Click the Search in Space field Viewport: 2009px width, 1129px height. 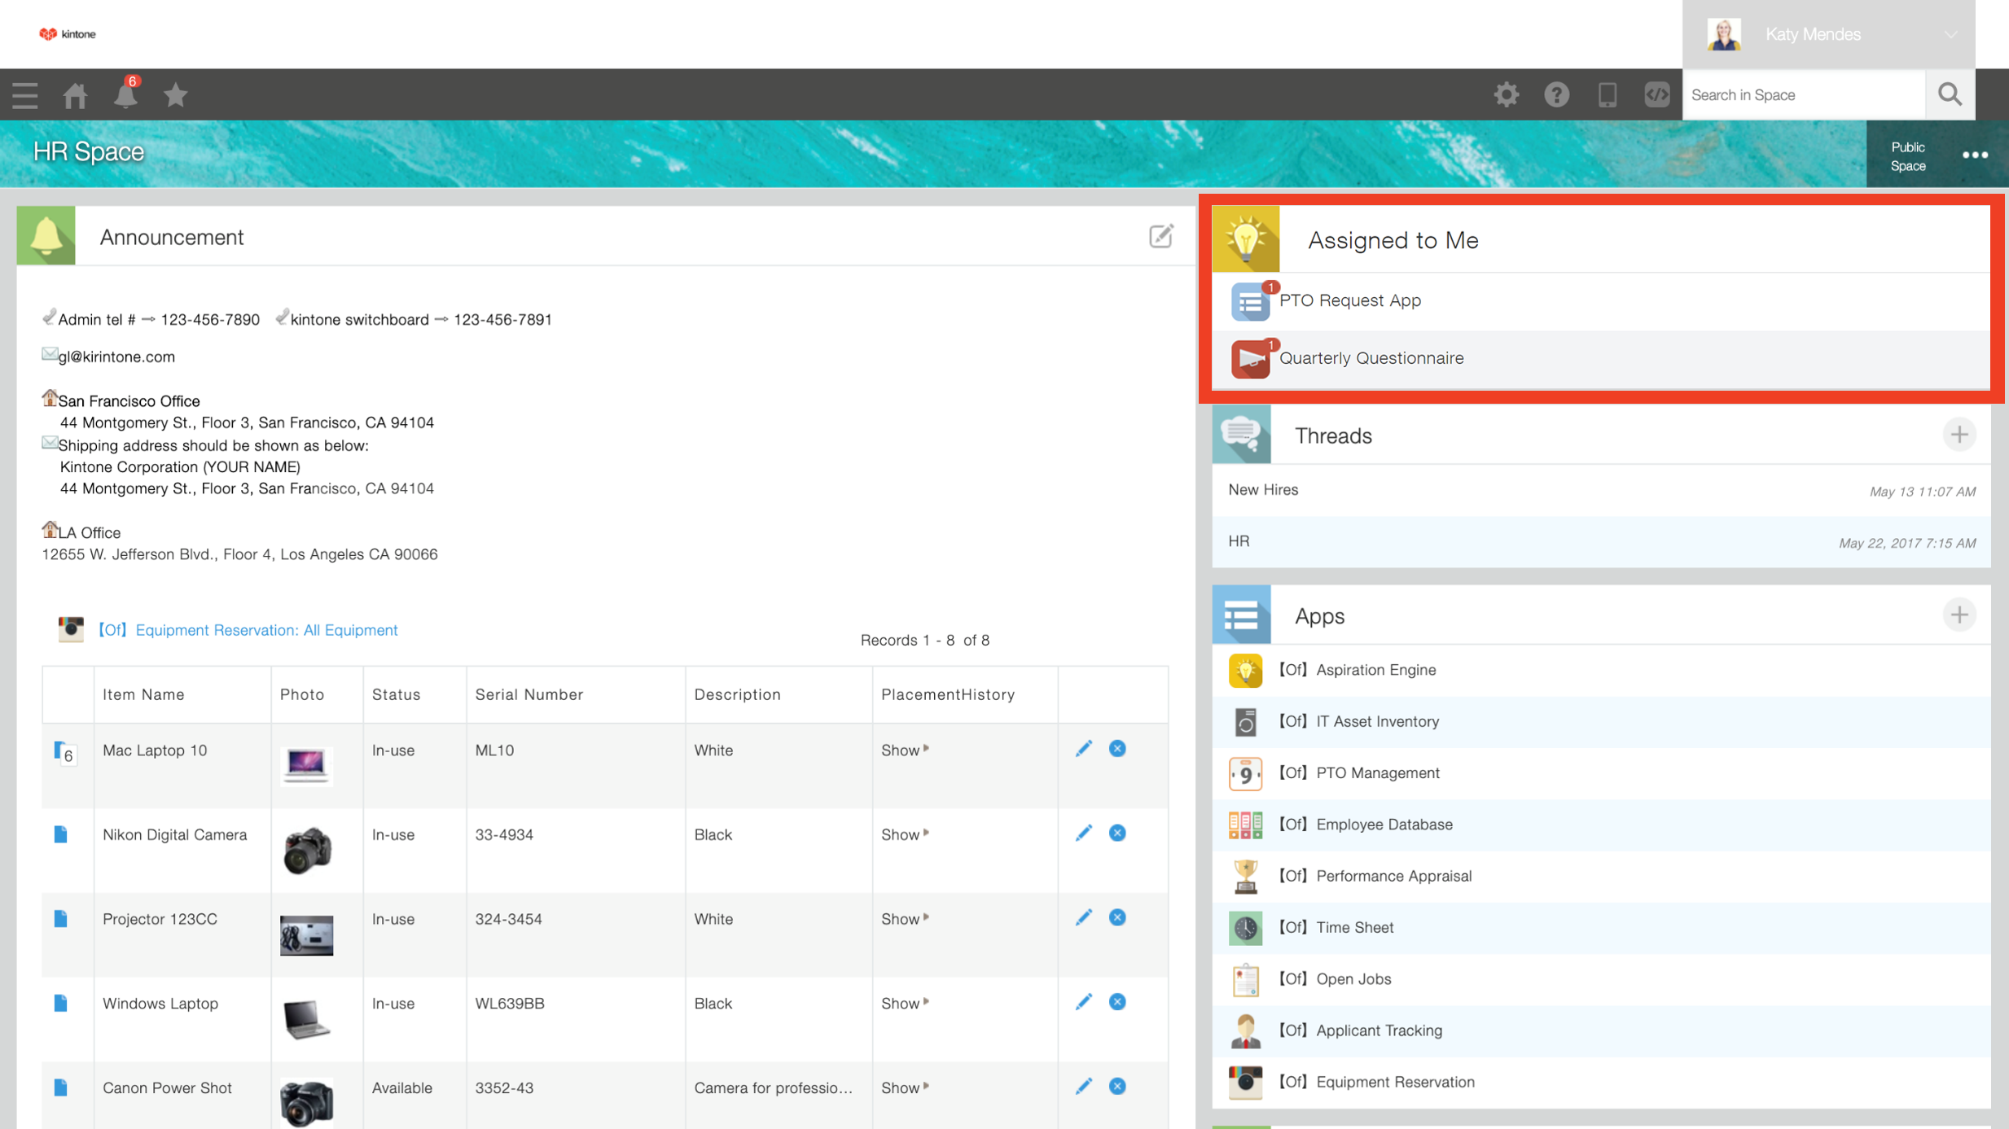1803,95
